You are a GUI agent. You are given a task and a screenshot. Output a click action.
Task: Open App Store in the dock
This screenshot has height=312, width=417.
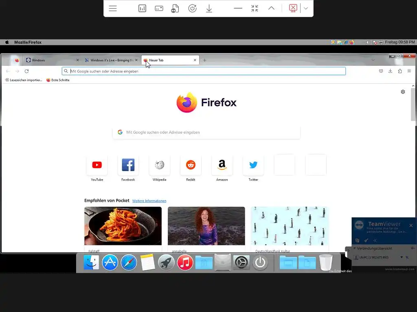110,262
